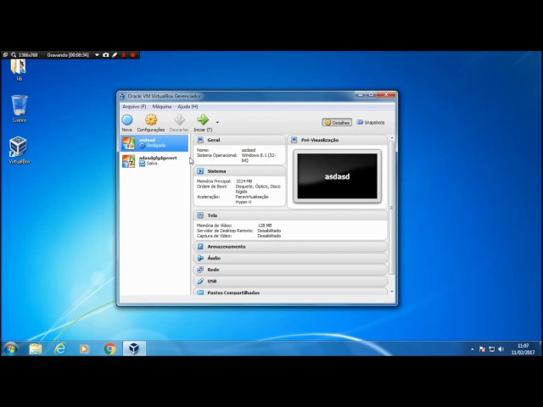This screenshot has height=407, width=543.
Task: Select the asdasd virtual machine
Action: [154, 143]
